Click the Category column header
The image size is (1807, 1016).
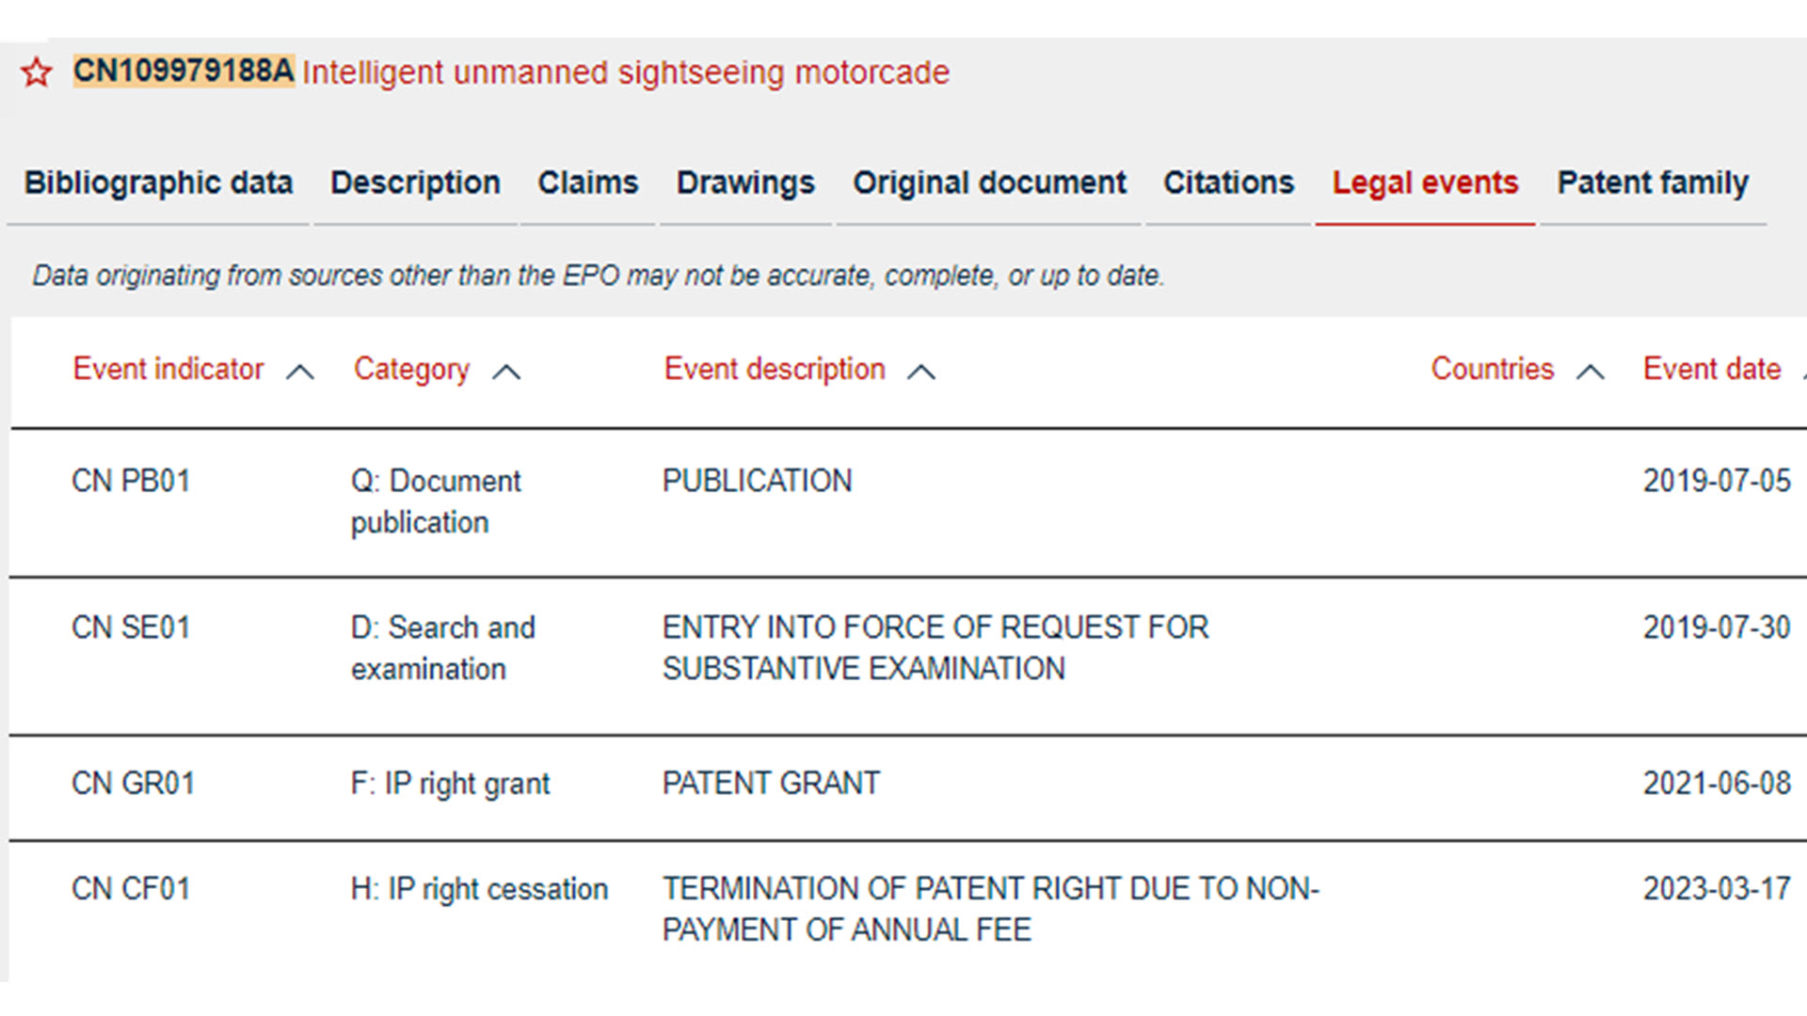tap(411, 369)
